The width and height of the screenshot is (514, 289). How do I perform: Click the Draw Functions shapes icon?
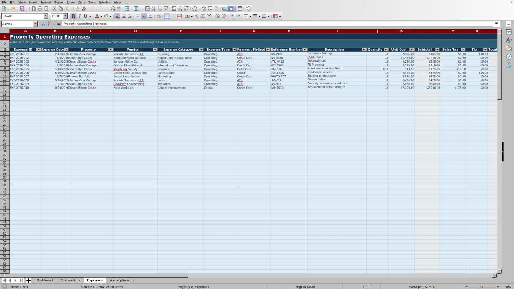pos(248,9)
